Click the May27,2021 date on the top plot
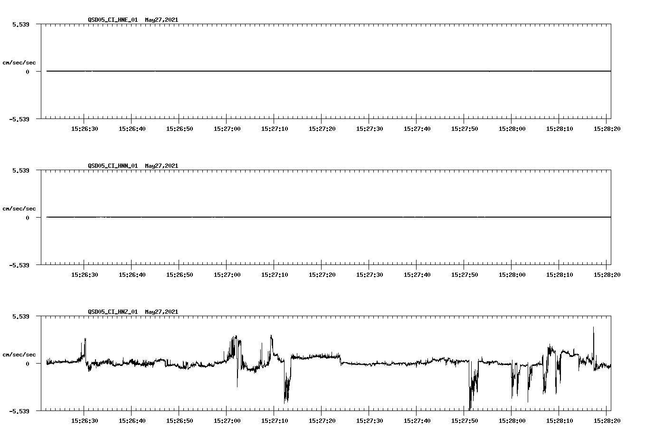This screenshot has width=645, height=438. click(x=161, y=20)
